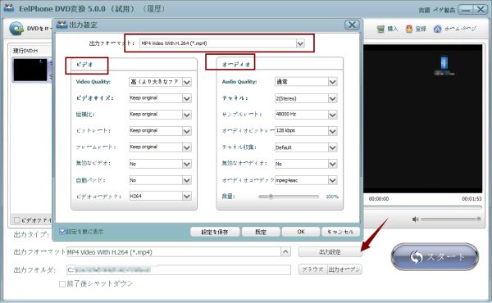The height and width of the screenshot is (303, 492).
Task: Open the オーディオビットレート 128 kbps dropdown
Action: 333,131
